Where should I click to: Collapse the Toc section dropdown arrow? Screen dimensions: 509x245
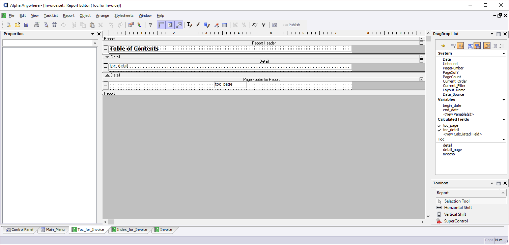[x=504, y=140]
